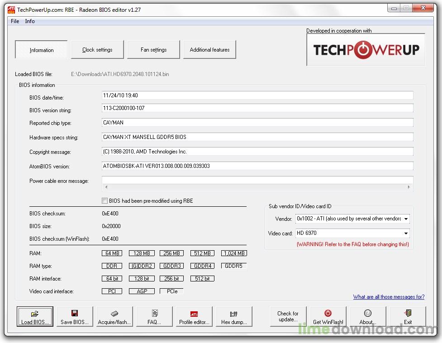Click the RBE app icon in title bar

click(11, 10)
